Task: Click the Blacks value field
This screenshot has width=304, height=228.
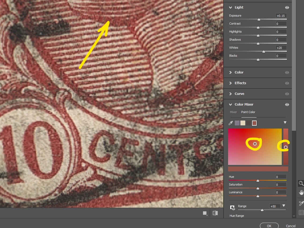Action: click(x=281, y=56)
